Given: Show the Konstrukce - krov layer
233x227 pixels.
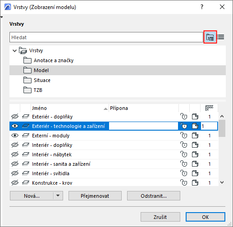Looking at the screenshot, I should 15,183.
